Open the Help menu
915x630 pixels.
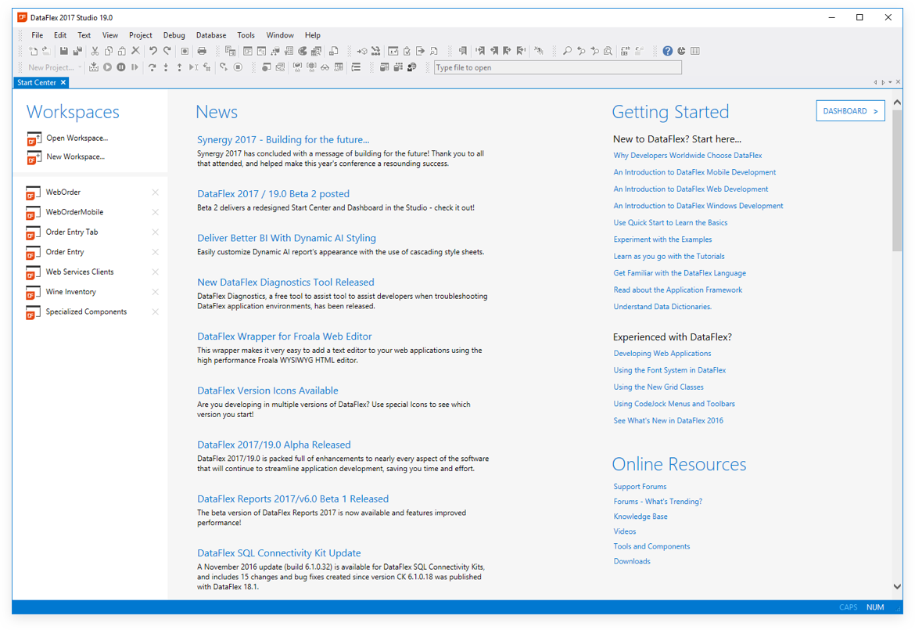pyautogui.click(x=312, y=35)
